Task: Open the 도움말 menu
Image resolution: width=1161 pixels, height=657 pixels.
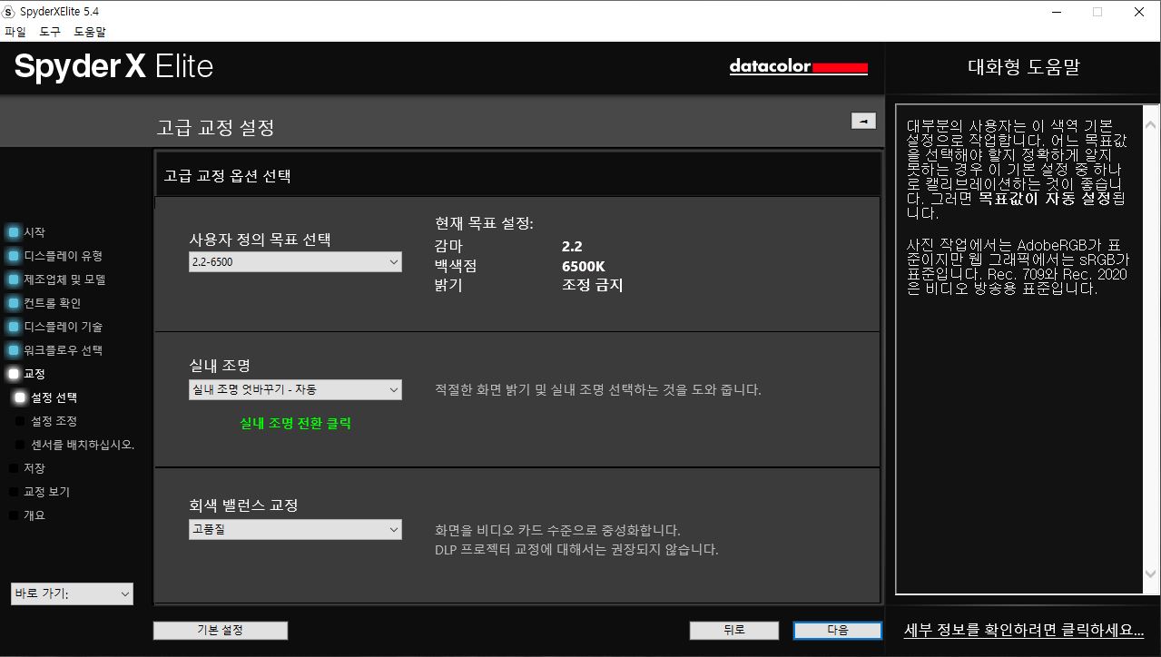Action: click(90, 32)
